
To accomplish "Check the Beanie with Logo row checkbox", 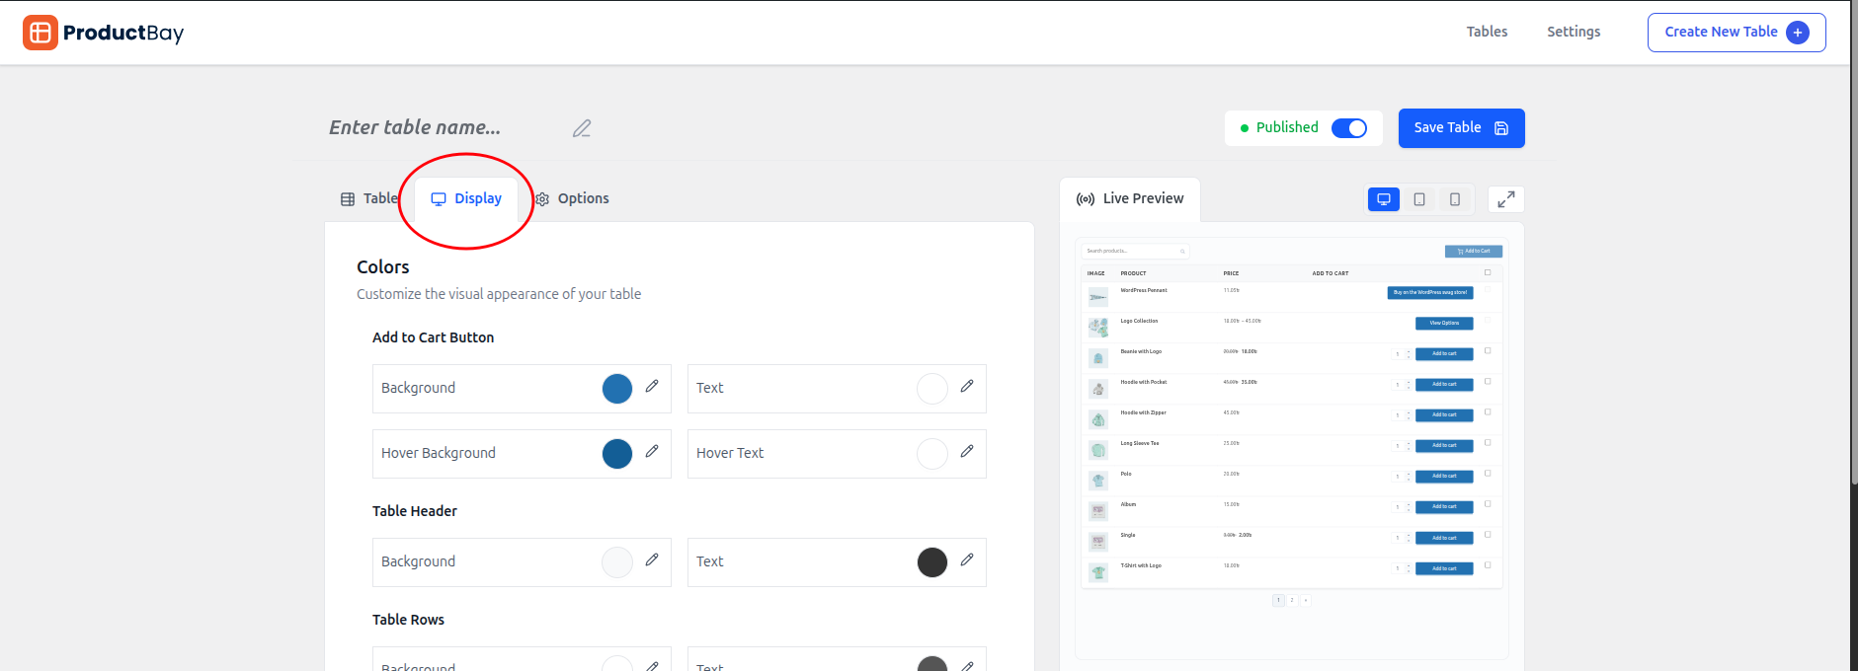I will [1488, 351].
